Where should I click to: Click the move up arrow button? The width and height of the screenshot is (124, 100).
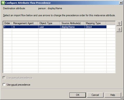(119, 23)
